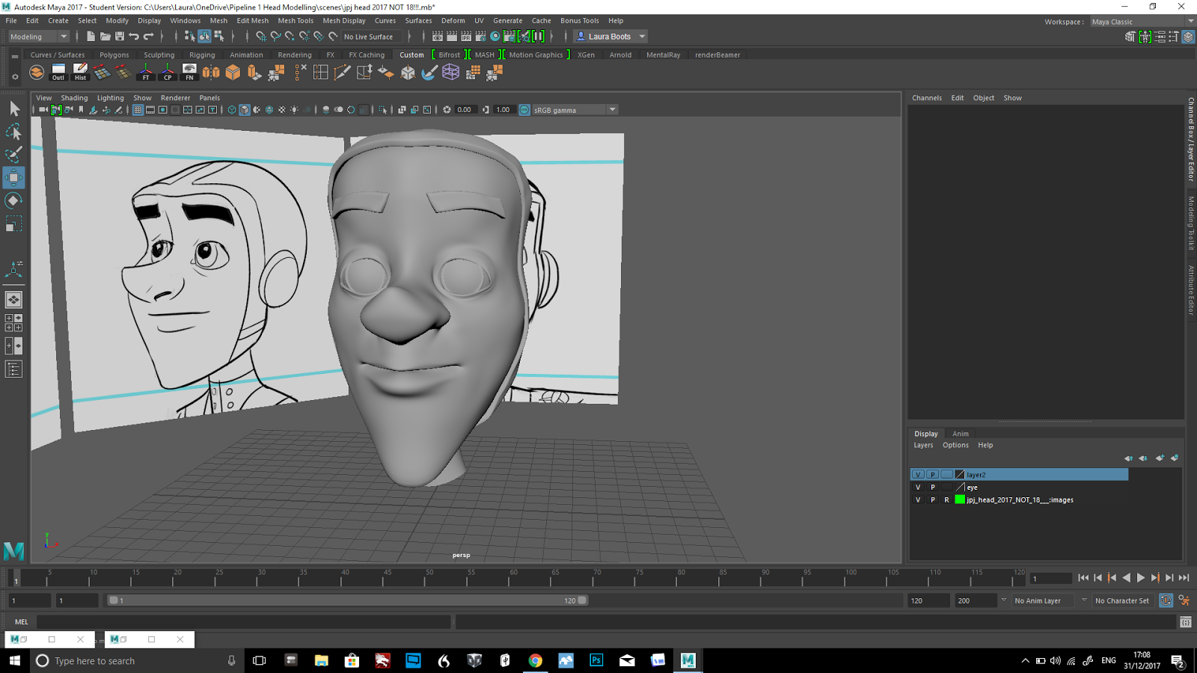Select the Paint Selection tool
The image size is (1197, 673).
13,155
